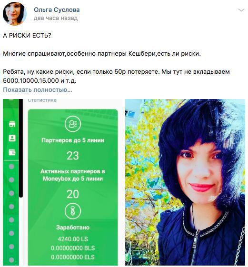This screenshot has height=267, width=248.
Task: Expand post with Показать полностью
Action: coord(38,89)
